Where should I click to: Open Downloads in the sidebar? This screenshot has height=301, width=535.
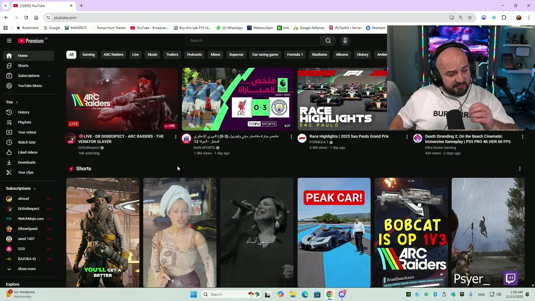click(x=28, y=162)
